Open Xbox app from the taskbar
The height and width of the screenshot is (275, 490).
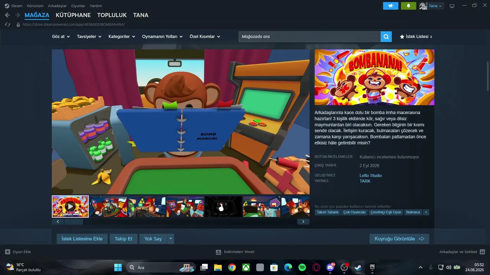[x=246, y=267]
